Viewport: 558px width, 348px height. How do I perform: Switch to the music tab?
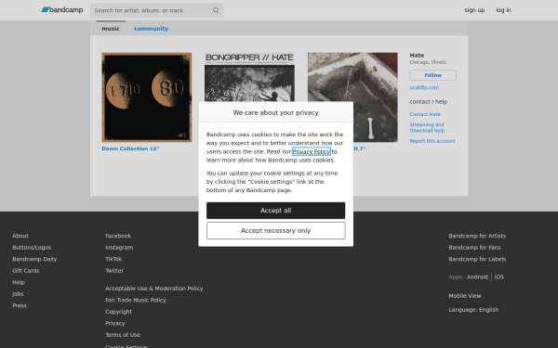click(111, 29)
